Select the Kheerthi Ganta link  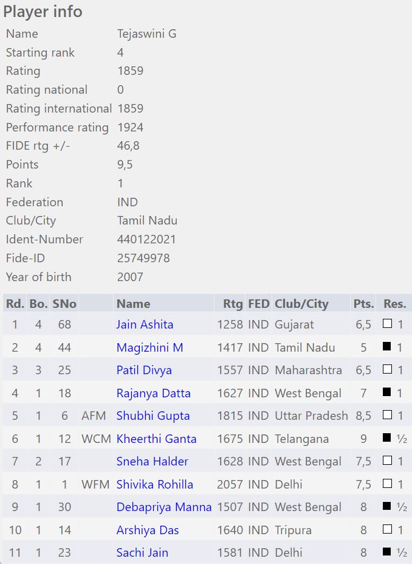pyautogui.click(x=156, y=439)
